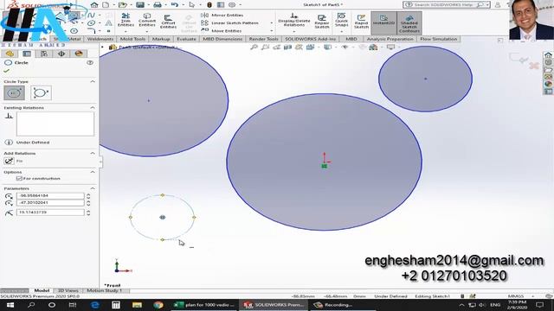Open the Quick Snaps dropdown arrow
Viewport: 554px width, 311px height.
click(341, 31)
